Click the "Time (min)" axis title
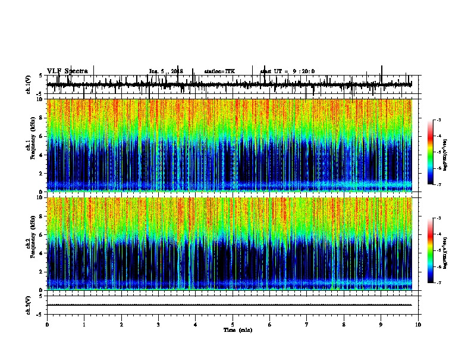 pos(238,330)
